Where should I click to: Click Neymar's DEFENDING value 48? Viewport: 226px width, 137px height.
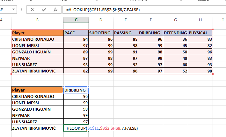(175, 58)
